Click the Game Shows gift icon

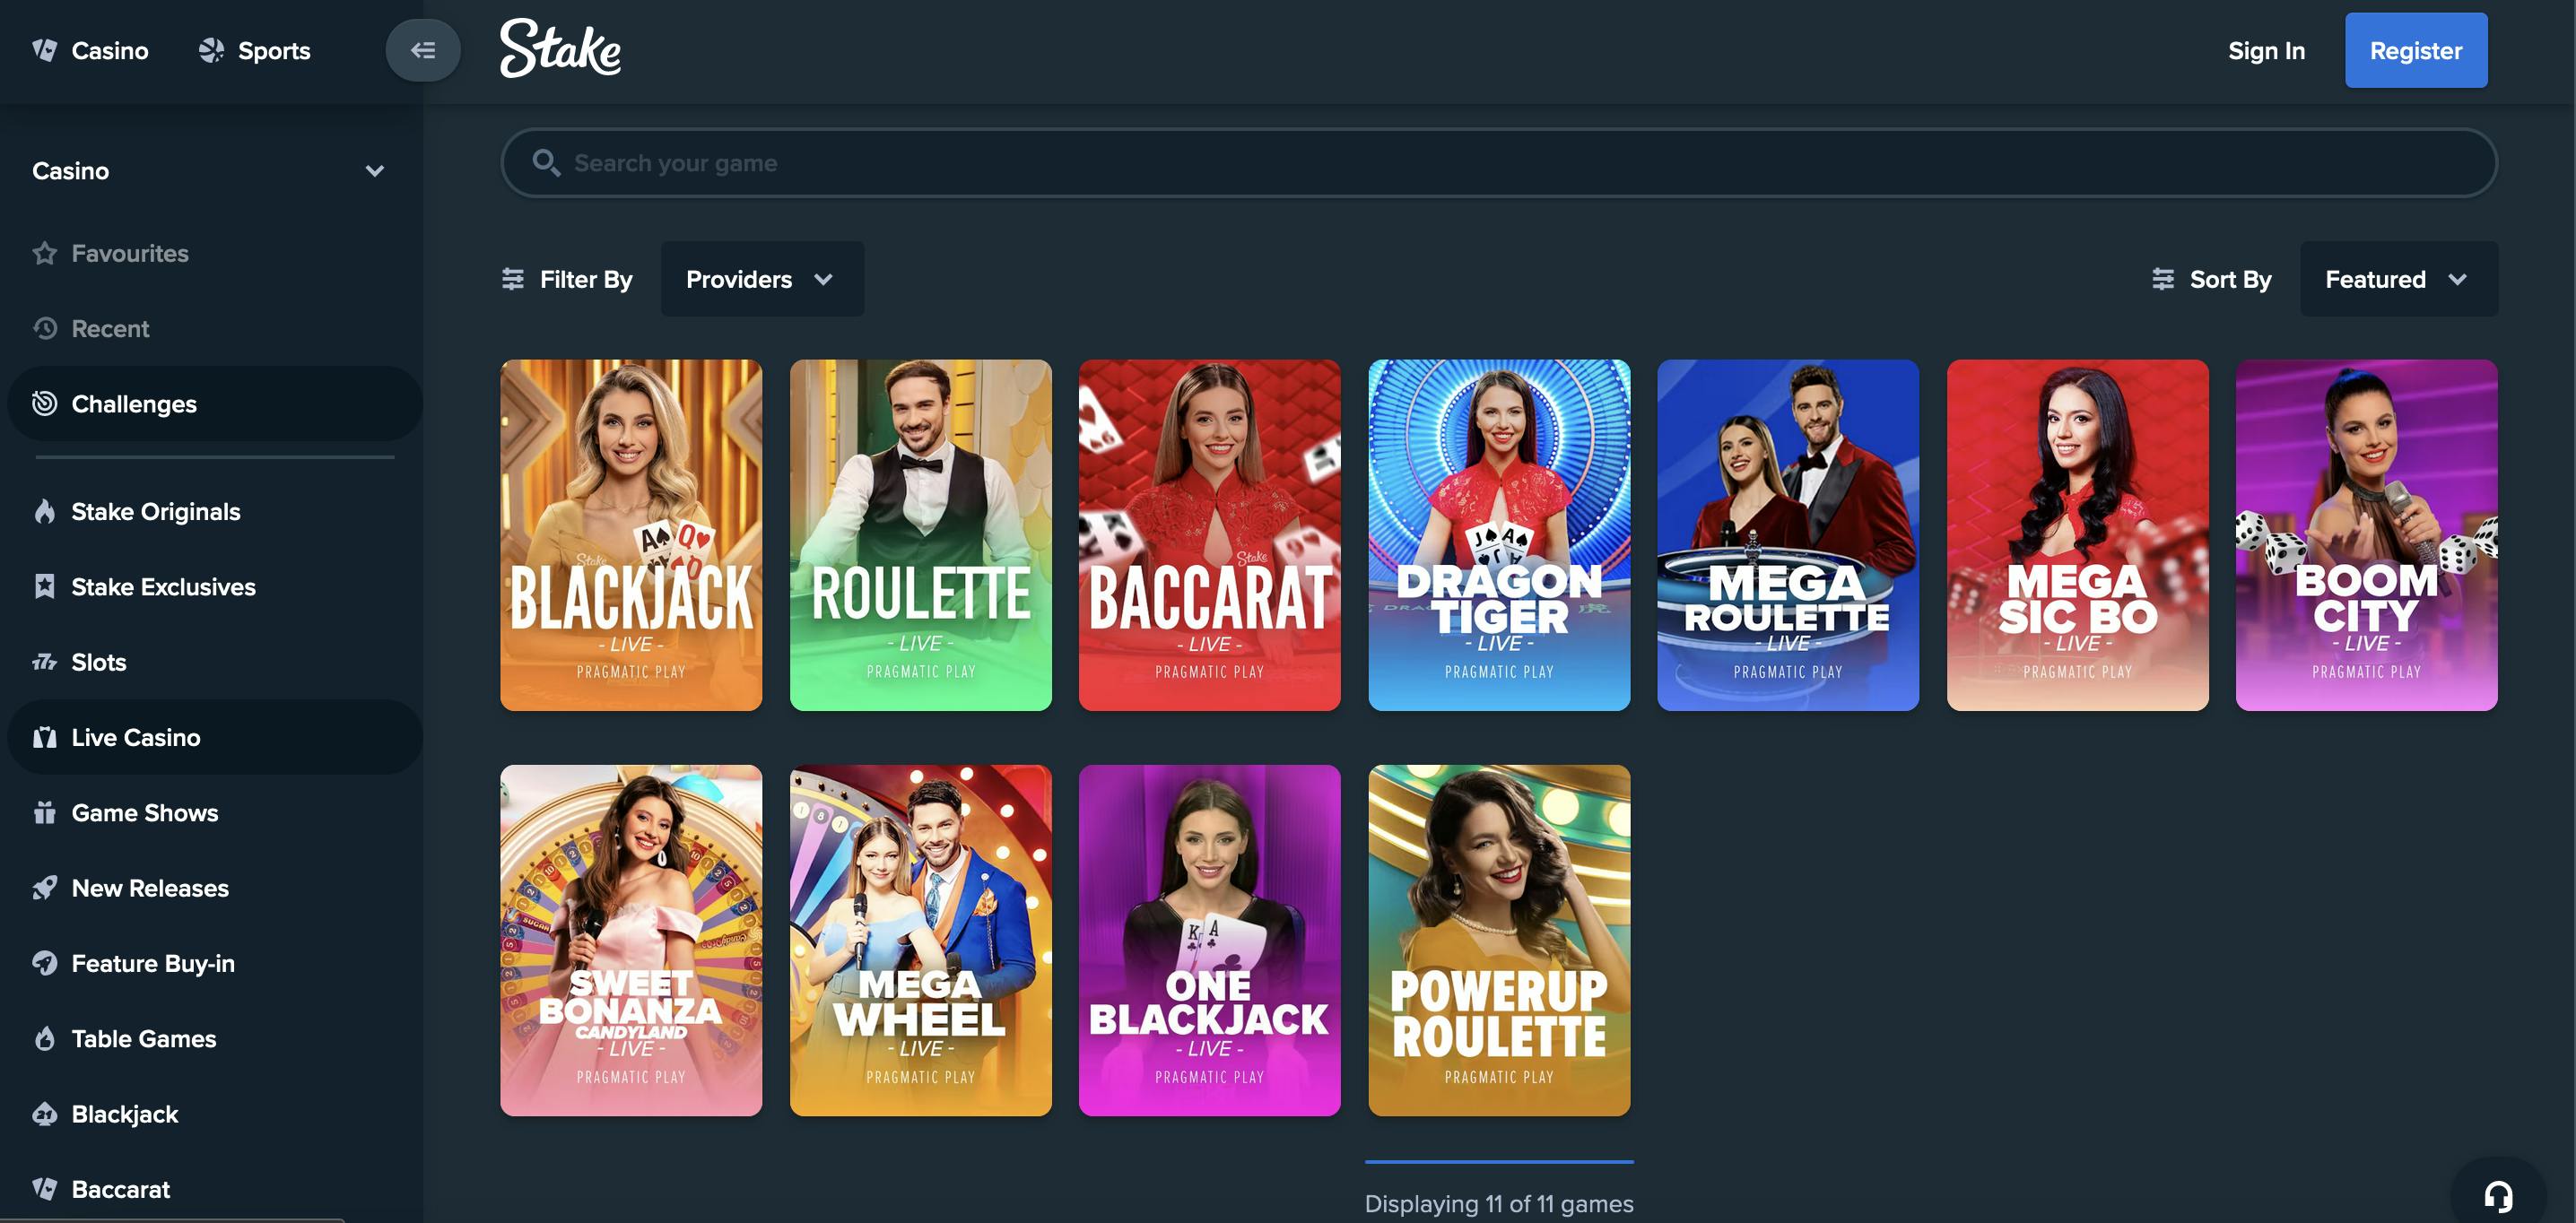pos(45,813)
